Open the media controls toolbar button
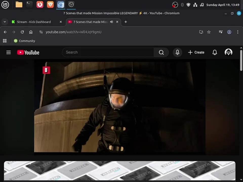This screenshot has height=182, width=243. [x=221, y=32]
